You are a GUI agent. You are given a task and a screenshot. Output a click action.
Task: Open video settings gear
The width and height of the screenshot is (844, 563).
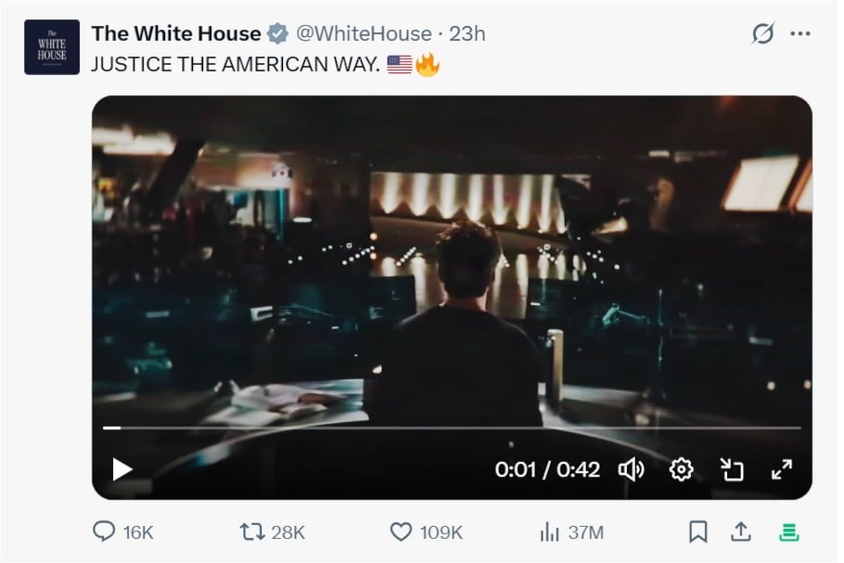point(681,469)
